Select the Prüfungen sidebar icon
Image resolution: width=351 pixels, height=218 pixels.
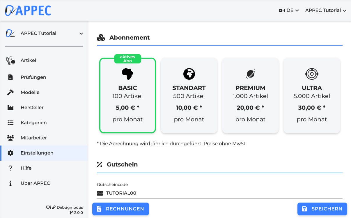10,77
